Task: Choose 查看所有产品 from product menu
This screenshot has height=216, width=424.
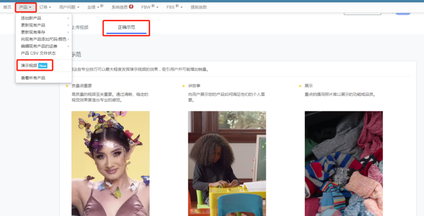Action: (33, 78)
